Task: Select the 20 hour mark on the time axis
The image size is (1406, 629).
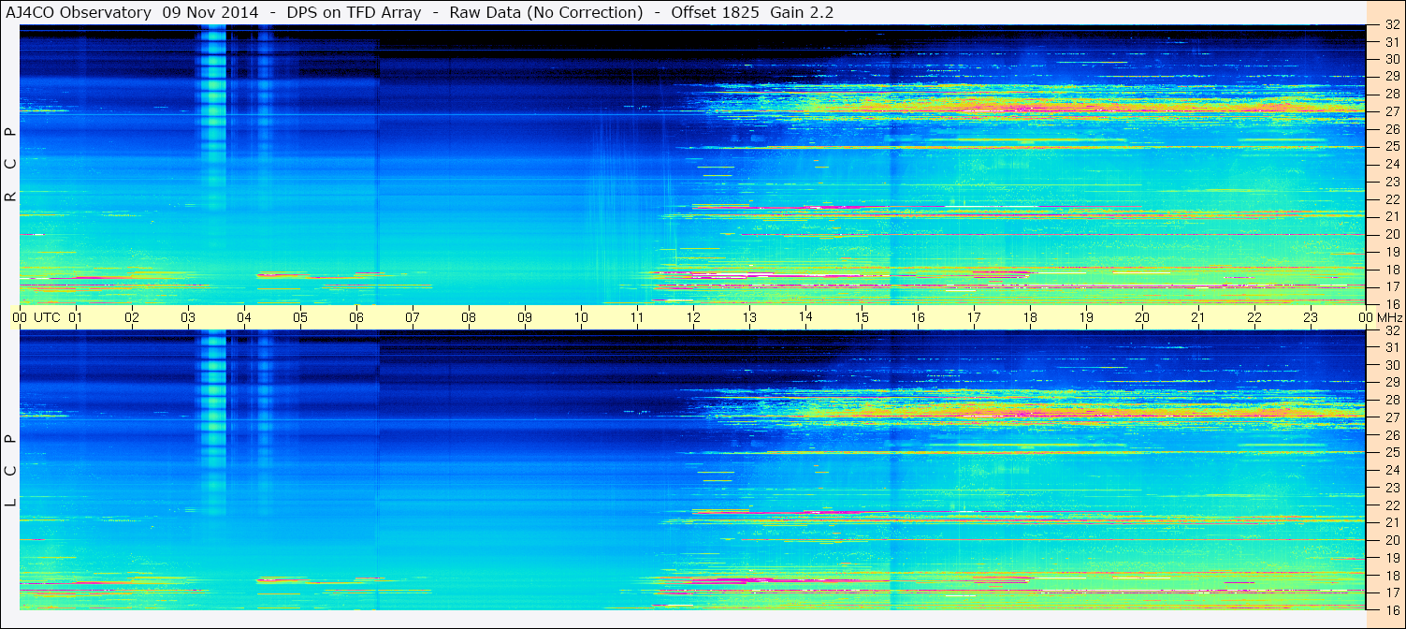Action: pos(1142,317)
